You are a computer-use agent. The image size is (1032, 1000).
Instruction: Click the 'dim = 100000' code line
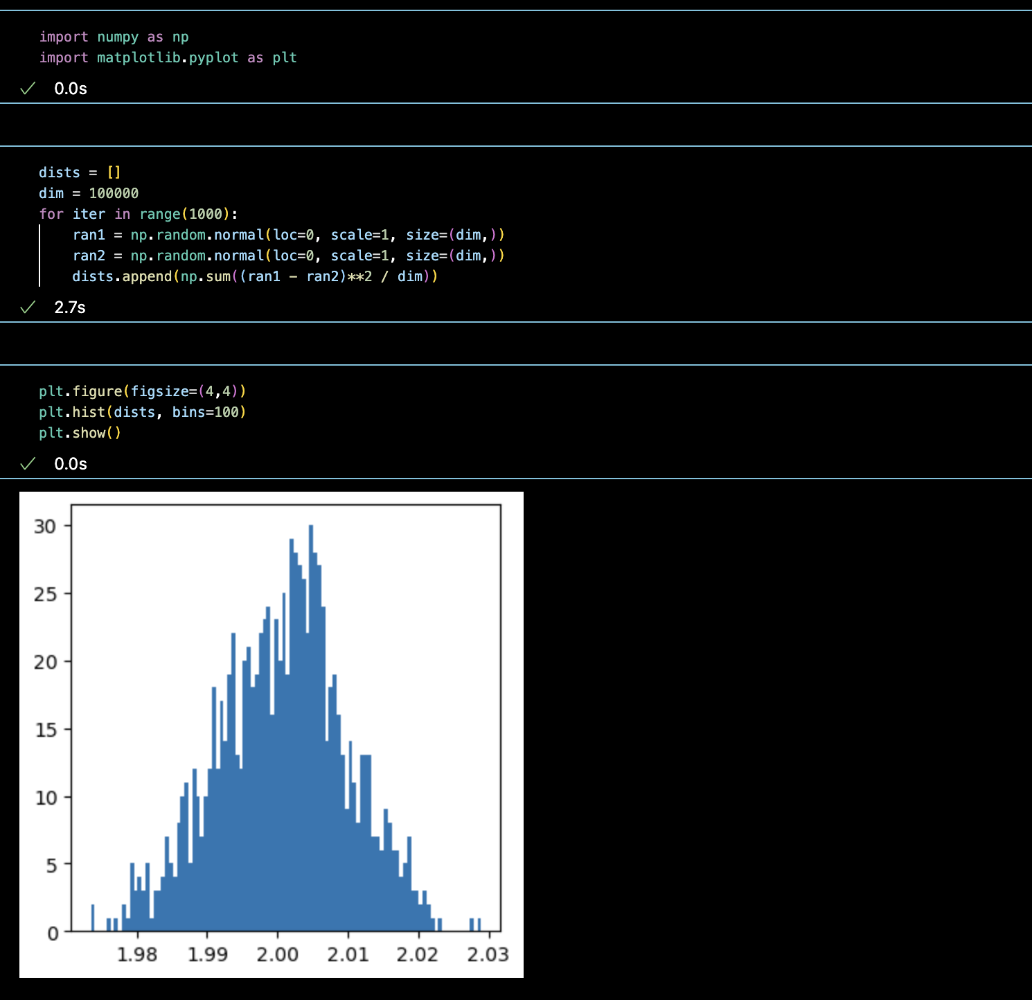pos(89,193)
